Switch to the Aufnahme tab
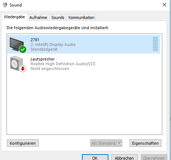Viewport: 171px width, 160px height. pos(38,17)
